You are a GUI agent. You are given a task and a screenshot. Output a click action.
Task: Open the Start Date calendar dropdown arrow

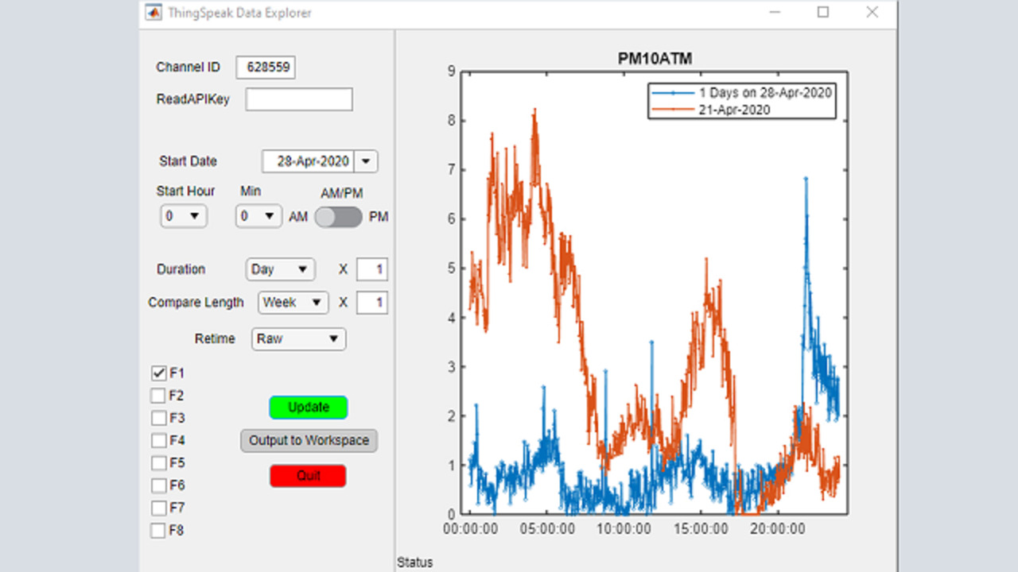[x=366, y=161]
